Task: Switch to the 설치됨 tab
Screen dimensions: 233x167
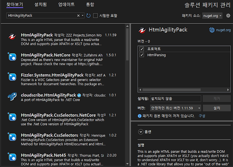Action: (x=40, y=5)
